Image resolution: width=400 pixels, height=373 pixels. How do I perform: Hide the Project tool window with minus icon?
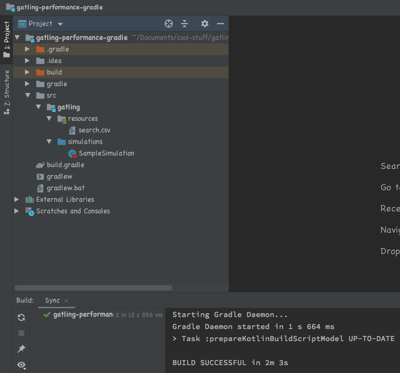point(221,24)
